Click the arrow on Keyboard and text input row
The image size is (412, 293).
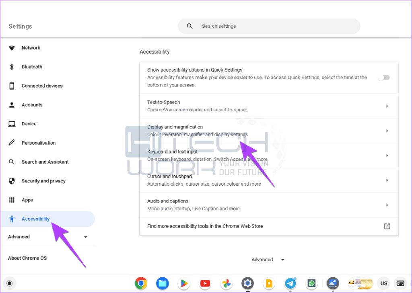click(387, 156)
